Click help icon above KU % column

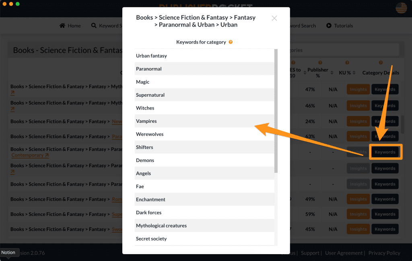click(x=347, y=63)
